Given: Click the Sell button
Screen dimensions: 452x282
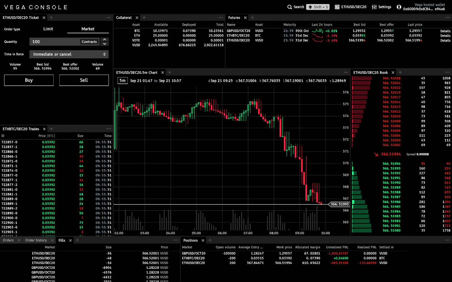Looking at the screenshot, I should coord(84,80).
